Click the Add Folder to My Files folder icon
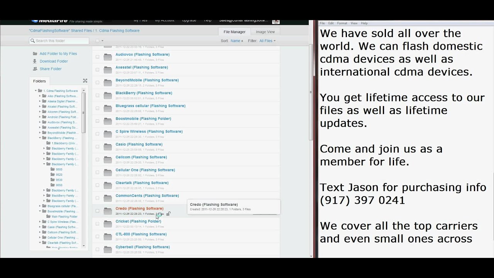Image resolution: width=494 pixels, height=278 pixels. click(x=35, y=54)
